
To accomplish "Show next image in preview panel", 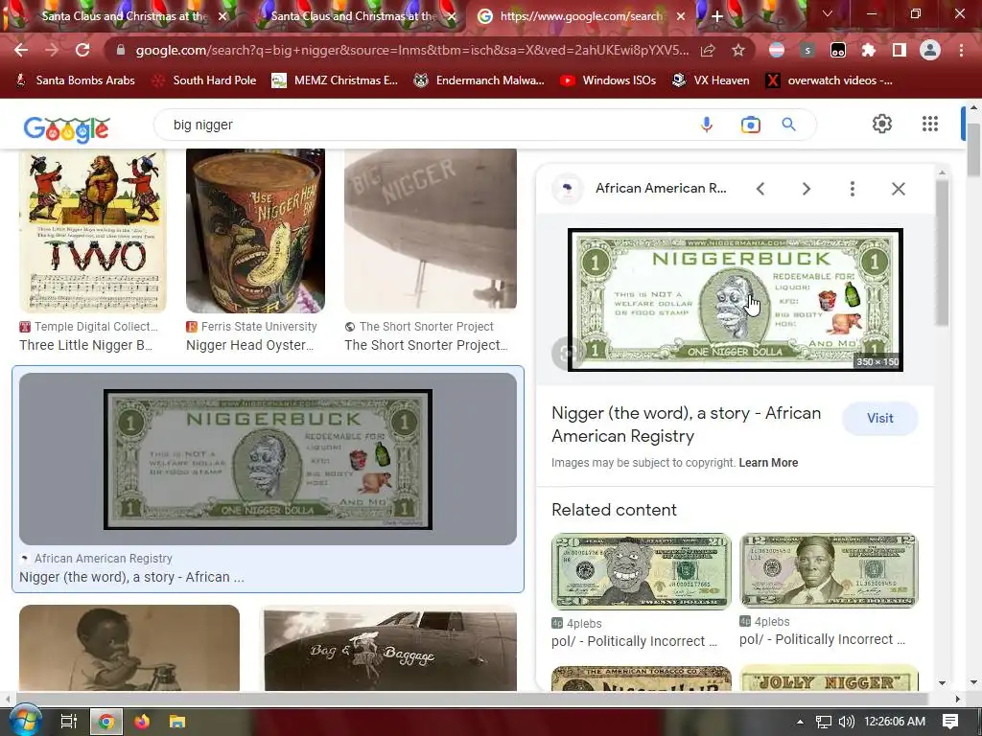I will [806, 189].
